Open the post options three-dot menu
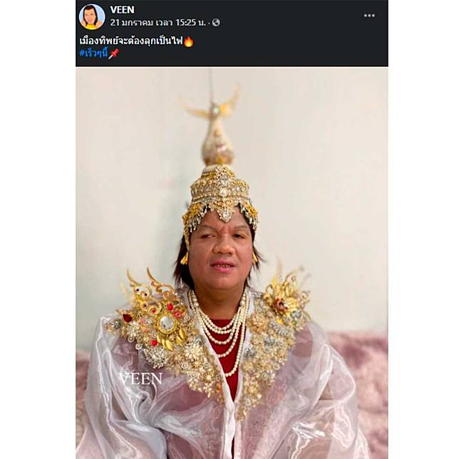This screenshot has width=459, height=459. click(368, 16)
